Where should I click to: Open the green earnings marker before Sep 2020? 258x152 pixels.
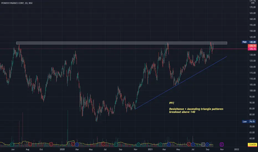pyautogui.click(x=116, y=145)
